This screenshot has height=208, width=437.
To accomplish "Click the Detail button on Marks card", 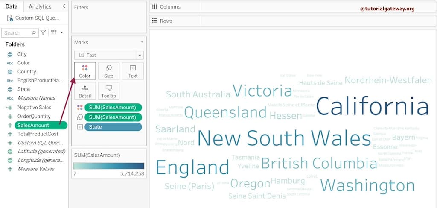I will [85, 91].
